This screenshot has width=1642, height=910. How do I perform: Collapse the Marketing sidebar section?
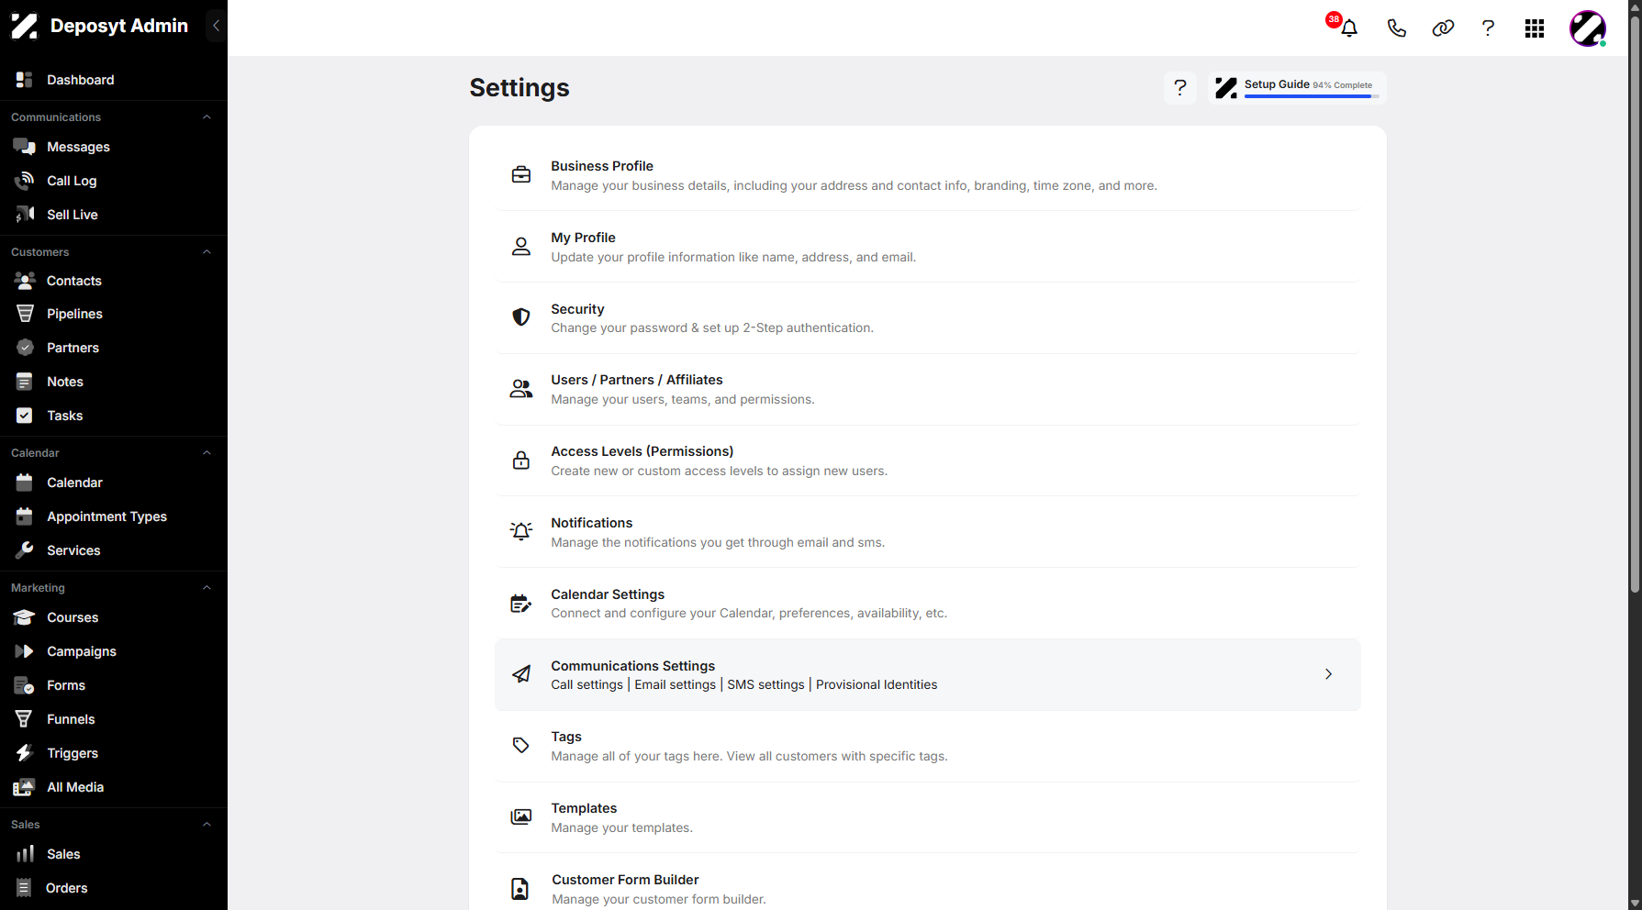tap(207, 588)
